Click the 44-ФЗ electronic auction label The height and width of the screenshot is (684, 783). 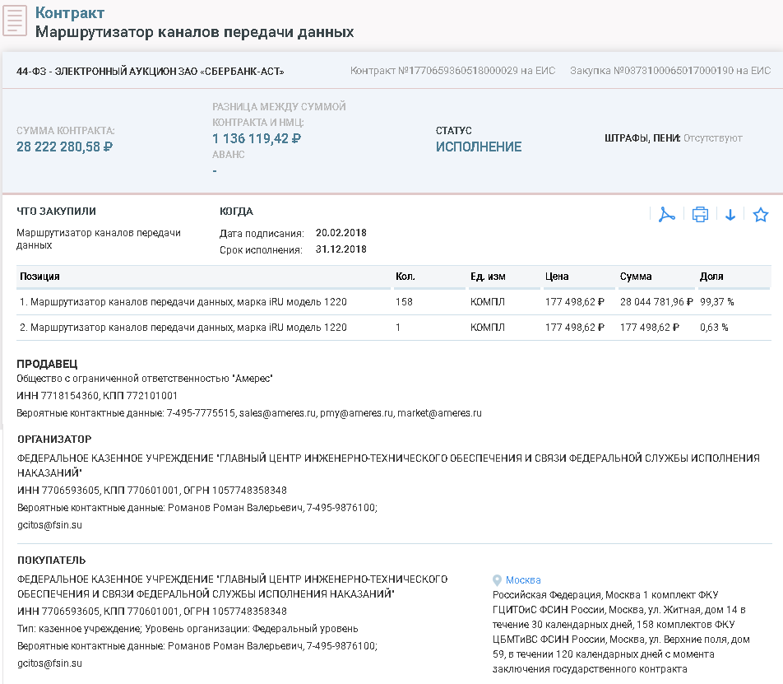click(x=151, y=72)
